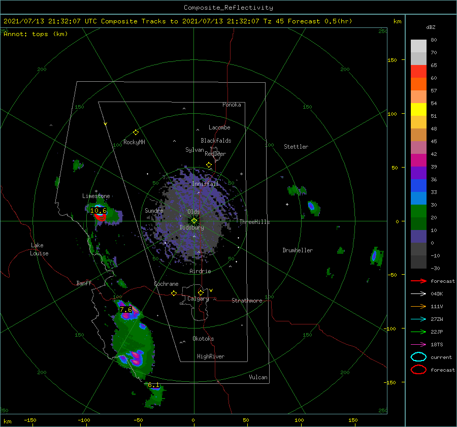Click the Stettler town label

(296, 147)
